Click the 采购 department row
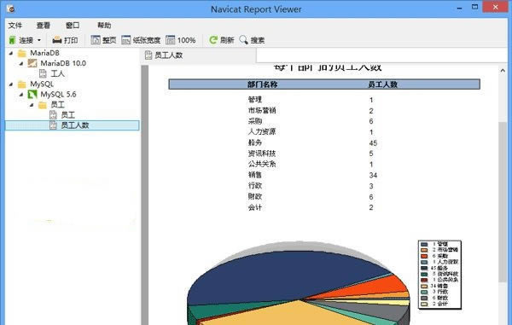512x325 pixels. tap(255, 121)
